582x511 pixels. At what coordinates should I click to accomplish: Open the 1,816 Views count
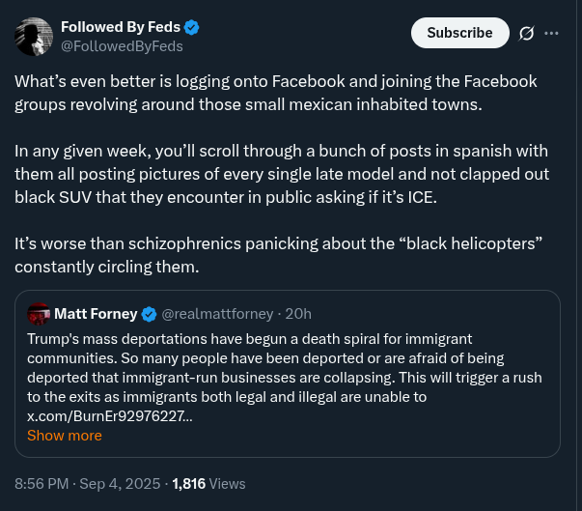pos(208,484)
